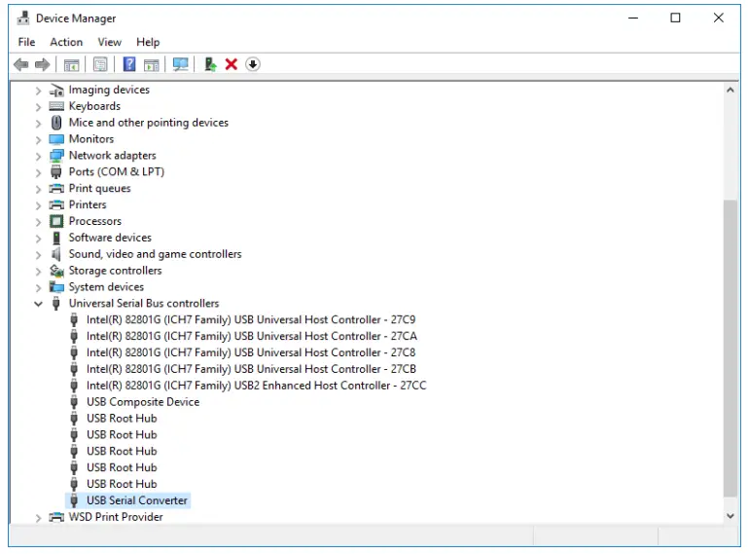Click the Show/Hide Console Tree toolbar icon
Screen dimensions: 749x554
click(x=72, y=64)
